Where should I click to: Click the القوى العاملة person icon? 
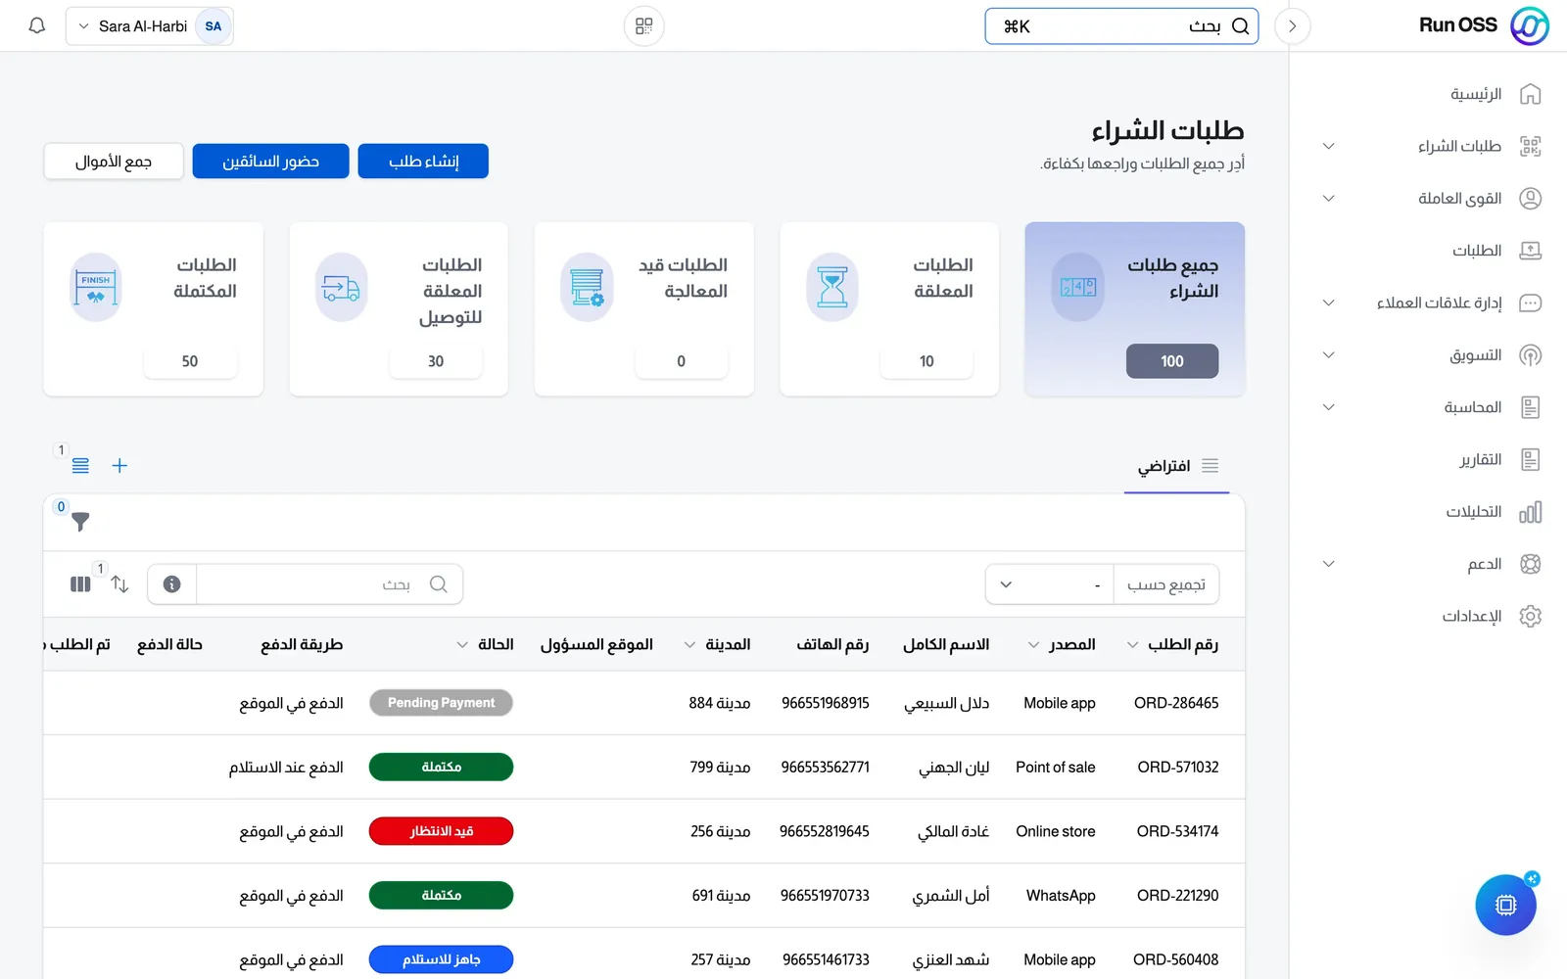point(1530,199)
